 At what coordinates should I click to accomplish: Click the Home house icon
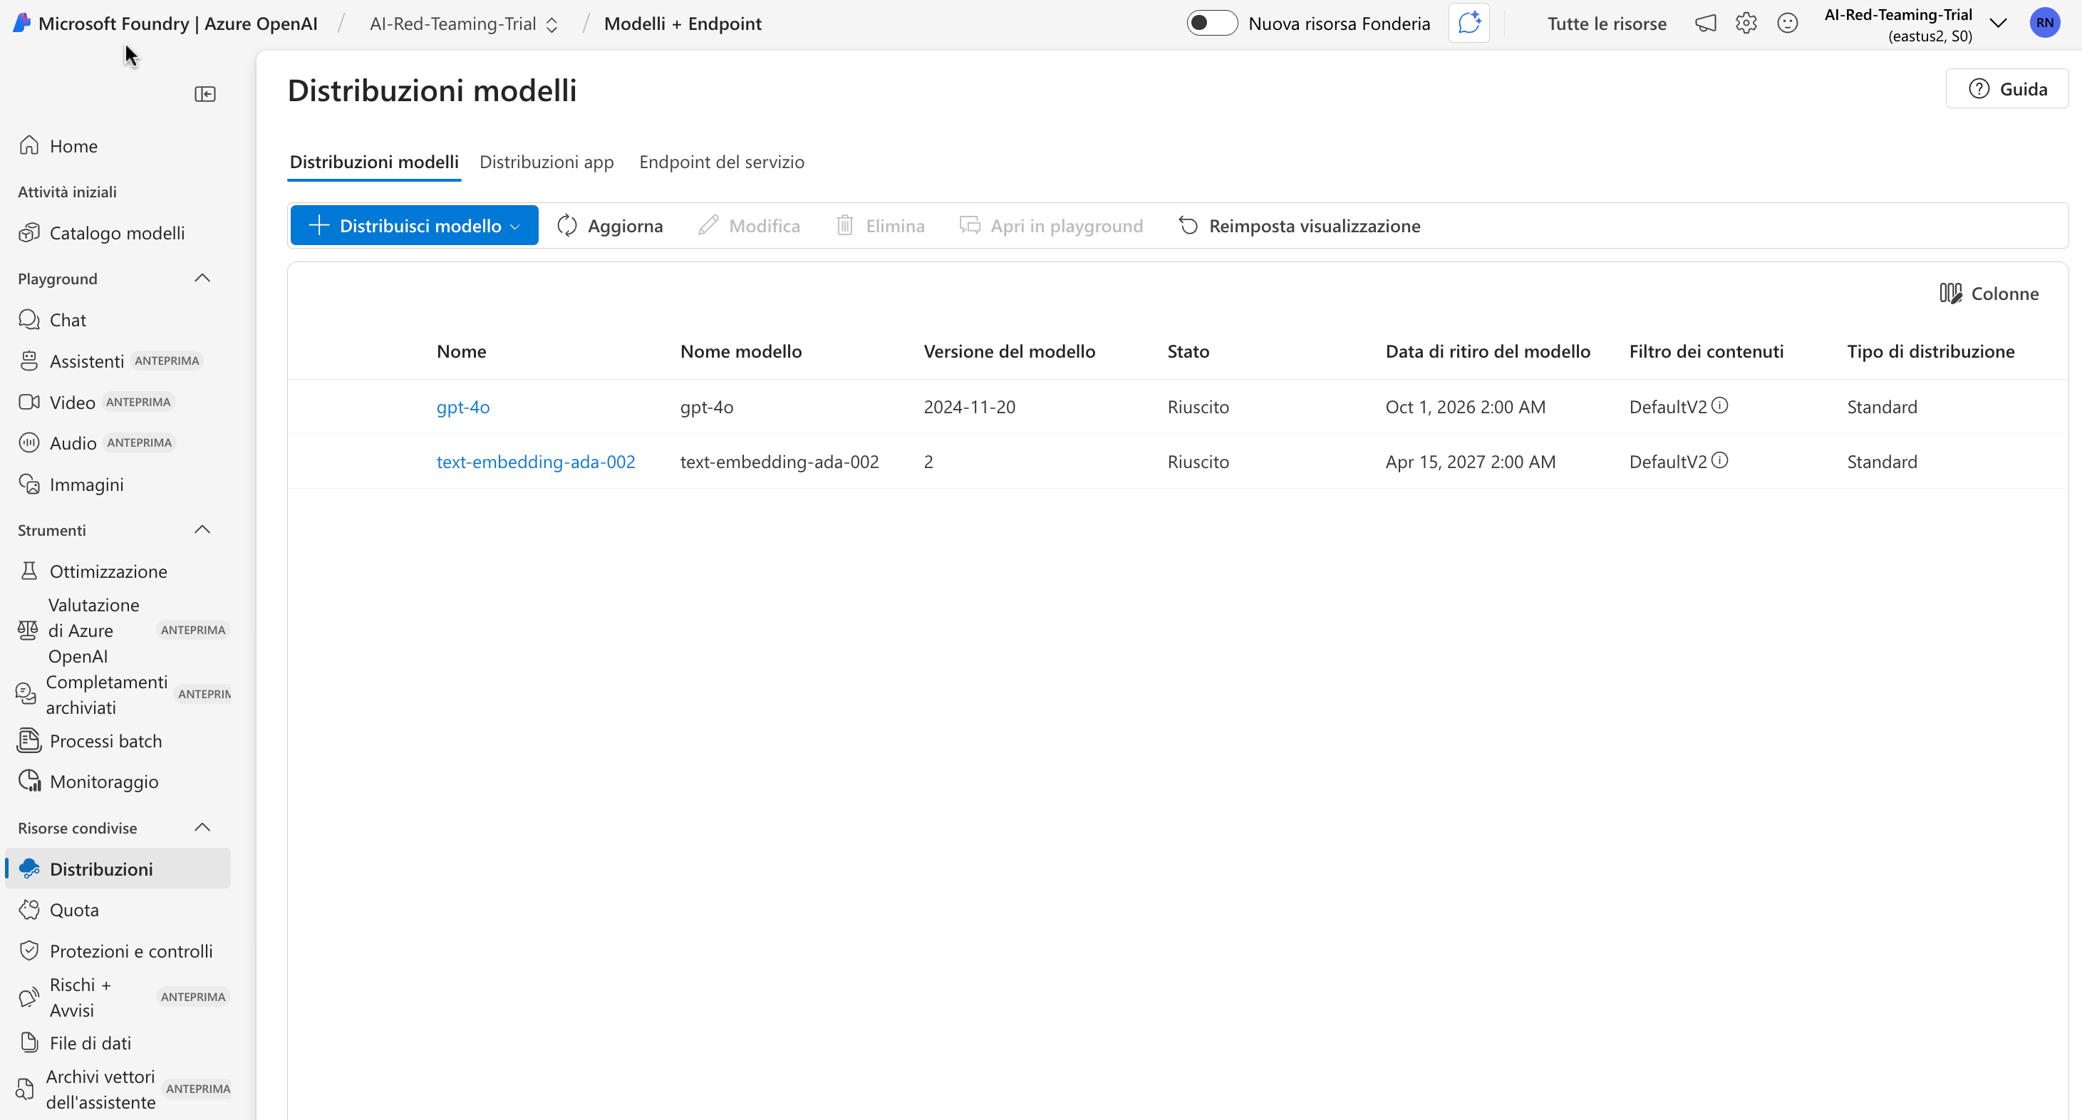coord(29,145)
